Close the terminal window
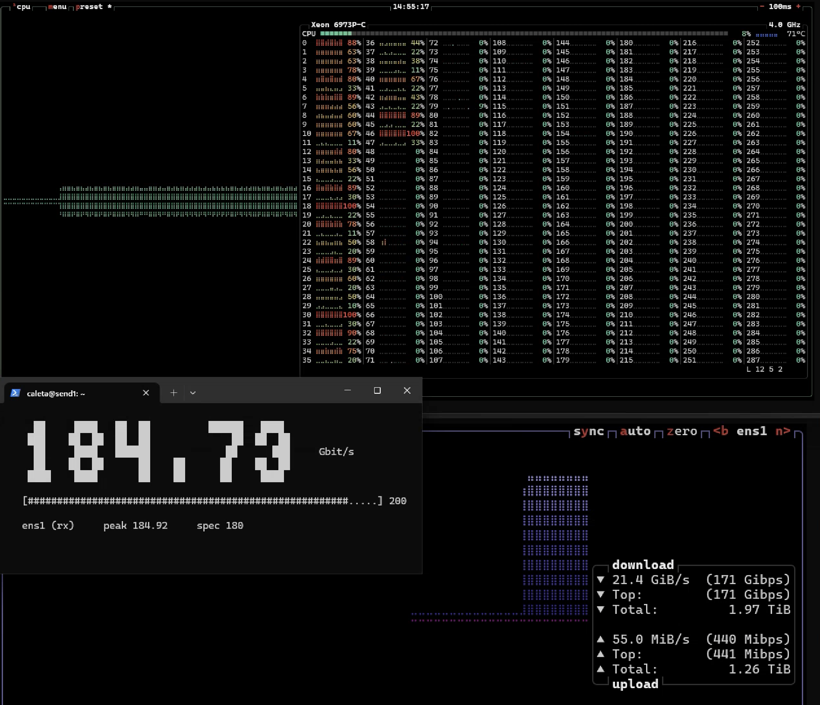 coord(407,390)
